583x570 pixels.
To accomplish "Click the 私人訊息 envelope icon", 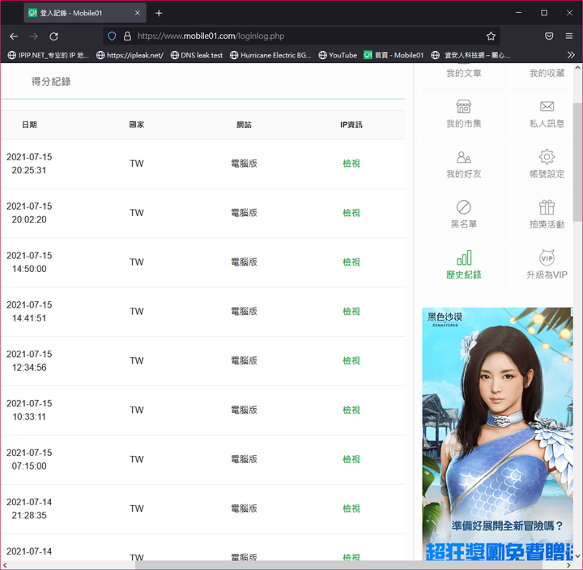I will [547, 106].
